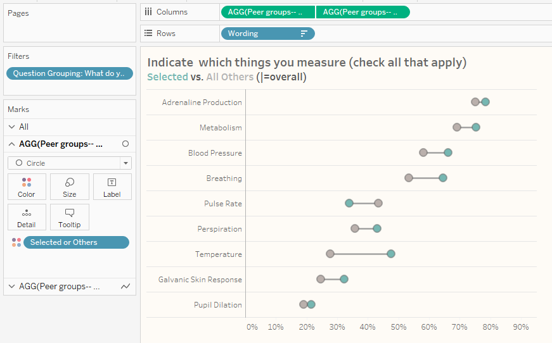The image size is (552, 343).
Task: Click the circle mark type icon in AGG header
Action: coord(125,144)
